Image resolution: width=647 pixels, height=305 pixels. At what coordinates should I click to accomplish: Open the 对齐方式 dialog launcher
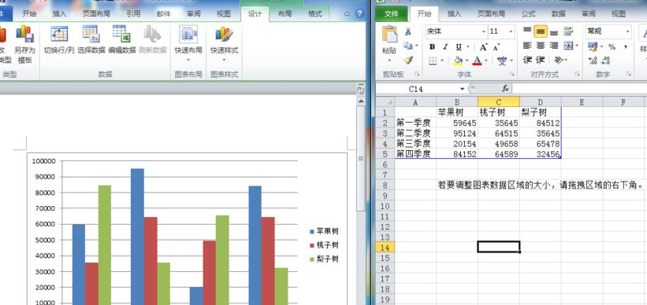578,75
